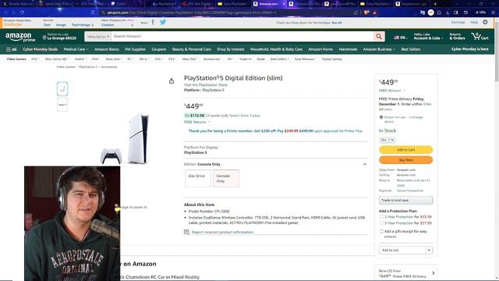499x281 pixels.
Task: Open Best Sellers in nav bar
Action: (411, 49)
